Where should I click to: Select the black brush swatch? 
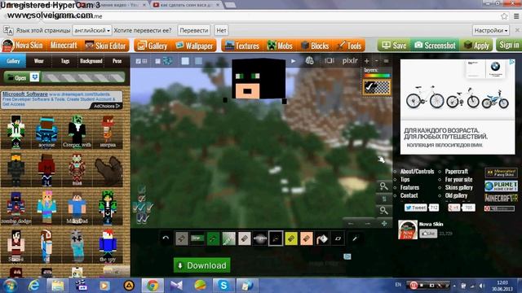coord(276,238)
